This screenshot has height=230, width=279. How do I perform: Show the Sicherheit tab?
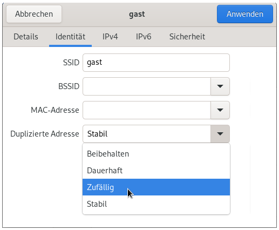(187, 37)
